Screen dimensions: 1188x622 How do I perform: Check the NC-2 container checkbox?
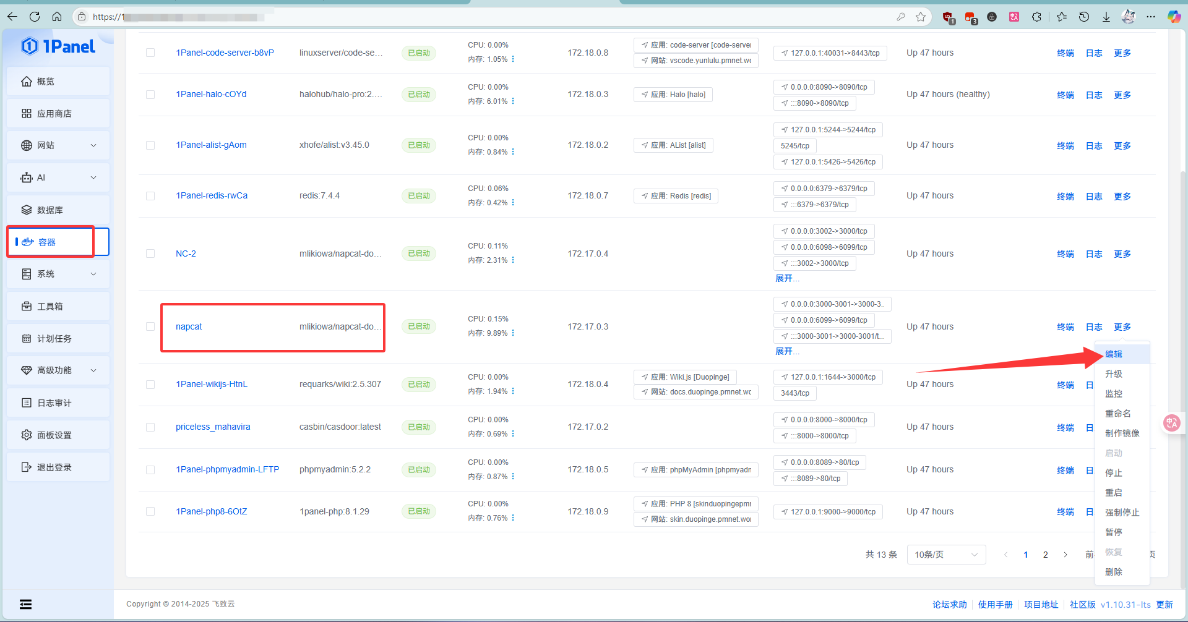tap(150, 253)
